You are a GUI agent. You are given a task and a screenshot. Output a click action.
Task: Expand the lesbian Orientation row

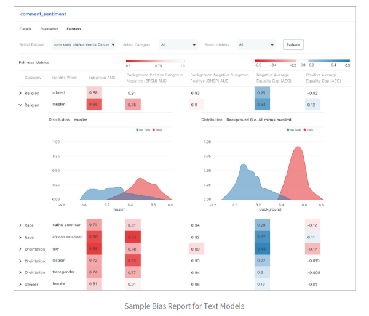pos(21,261)
